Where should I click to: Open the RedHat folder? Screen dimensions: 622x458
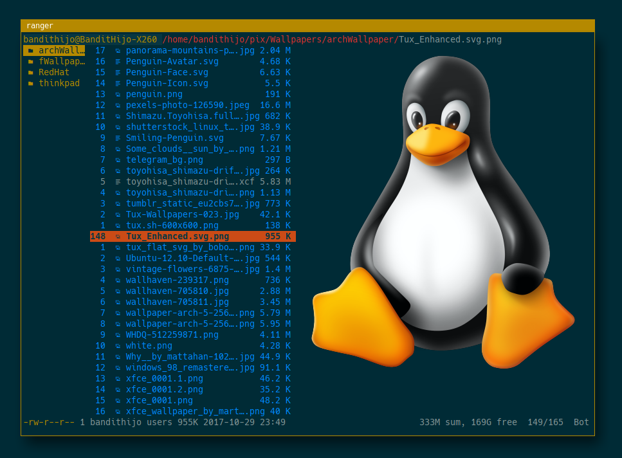pos(54,73)
